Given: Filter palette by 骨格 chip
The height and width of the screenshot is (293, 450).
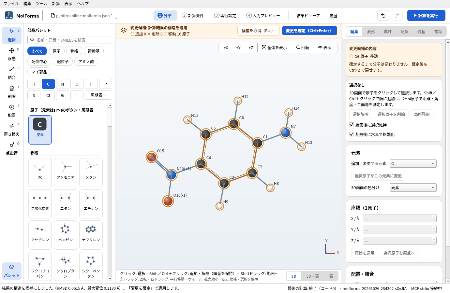Looking at the screenshot, I should click(x=74, y=51).
